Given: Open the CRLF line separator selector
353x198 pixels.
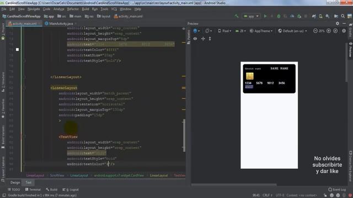Looking at the screenshot, I should point(267,195).
